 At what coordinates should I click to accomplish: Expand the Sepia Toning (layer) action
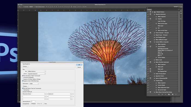click(154, 74)
